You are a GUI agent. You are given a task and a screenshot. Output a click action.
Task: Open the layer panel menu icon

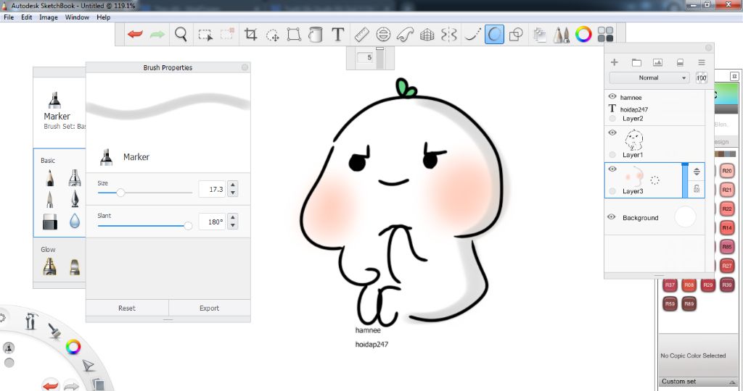702,62
